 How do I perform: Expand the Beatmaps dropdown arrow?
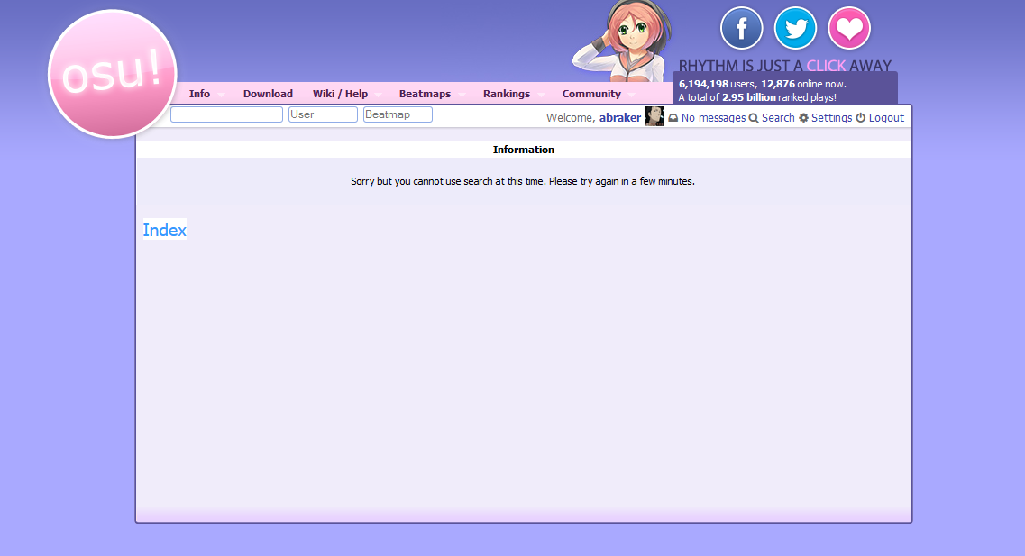[462, 95]
